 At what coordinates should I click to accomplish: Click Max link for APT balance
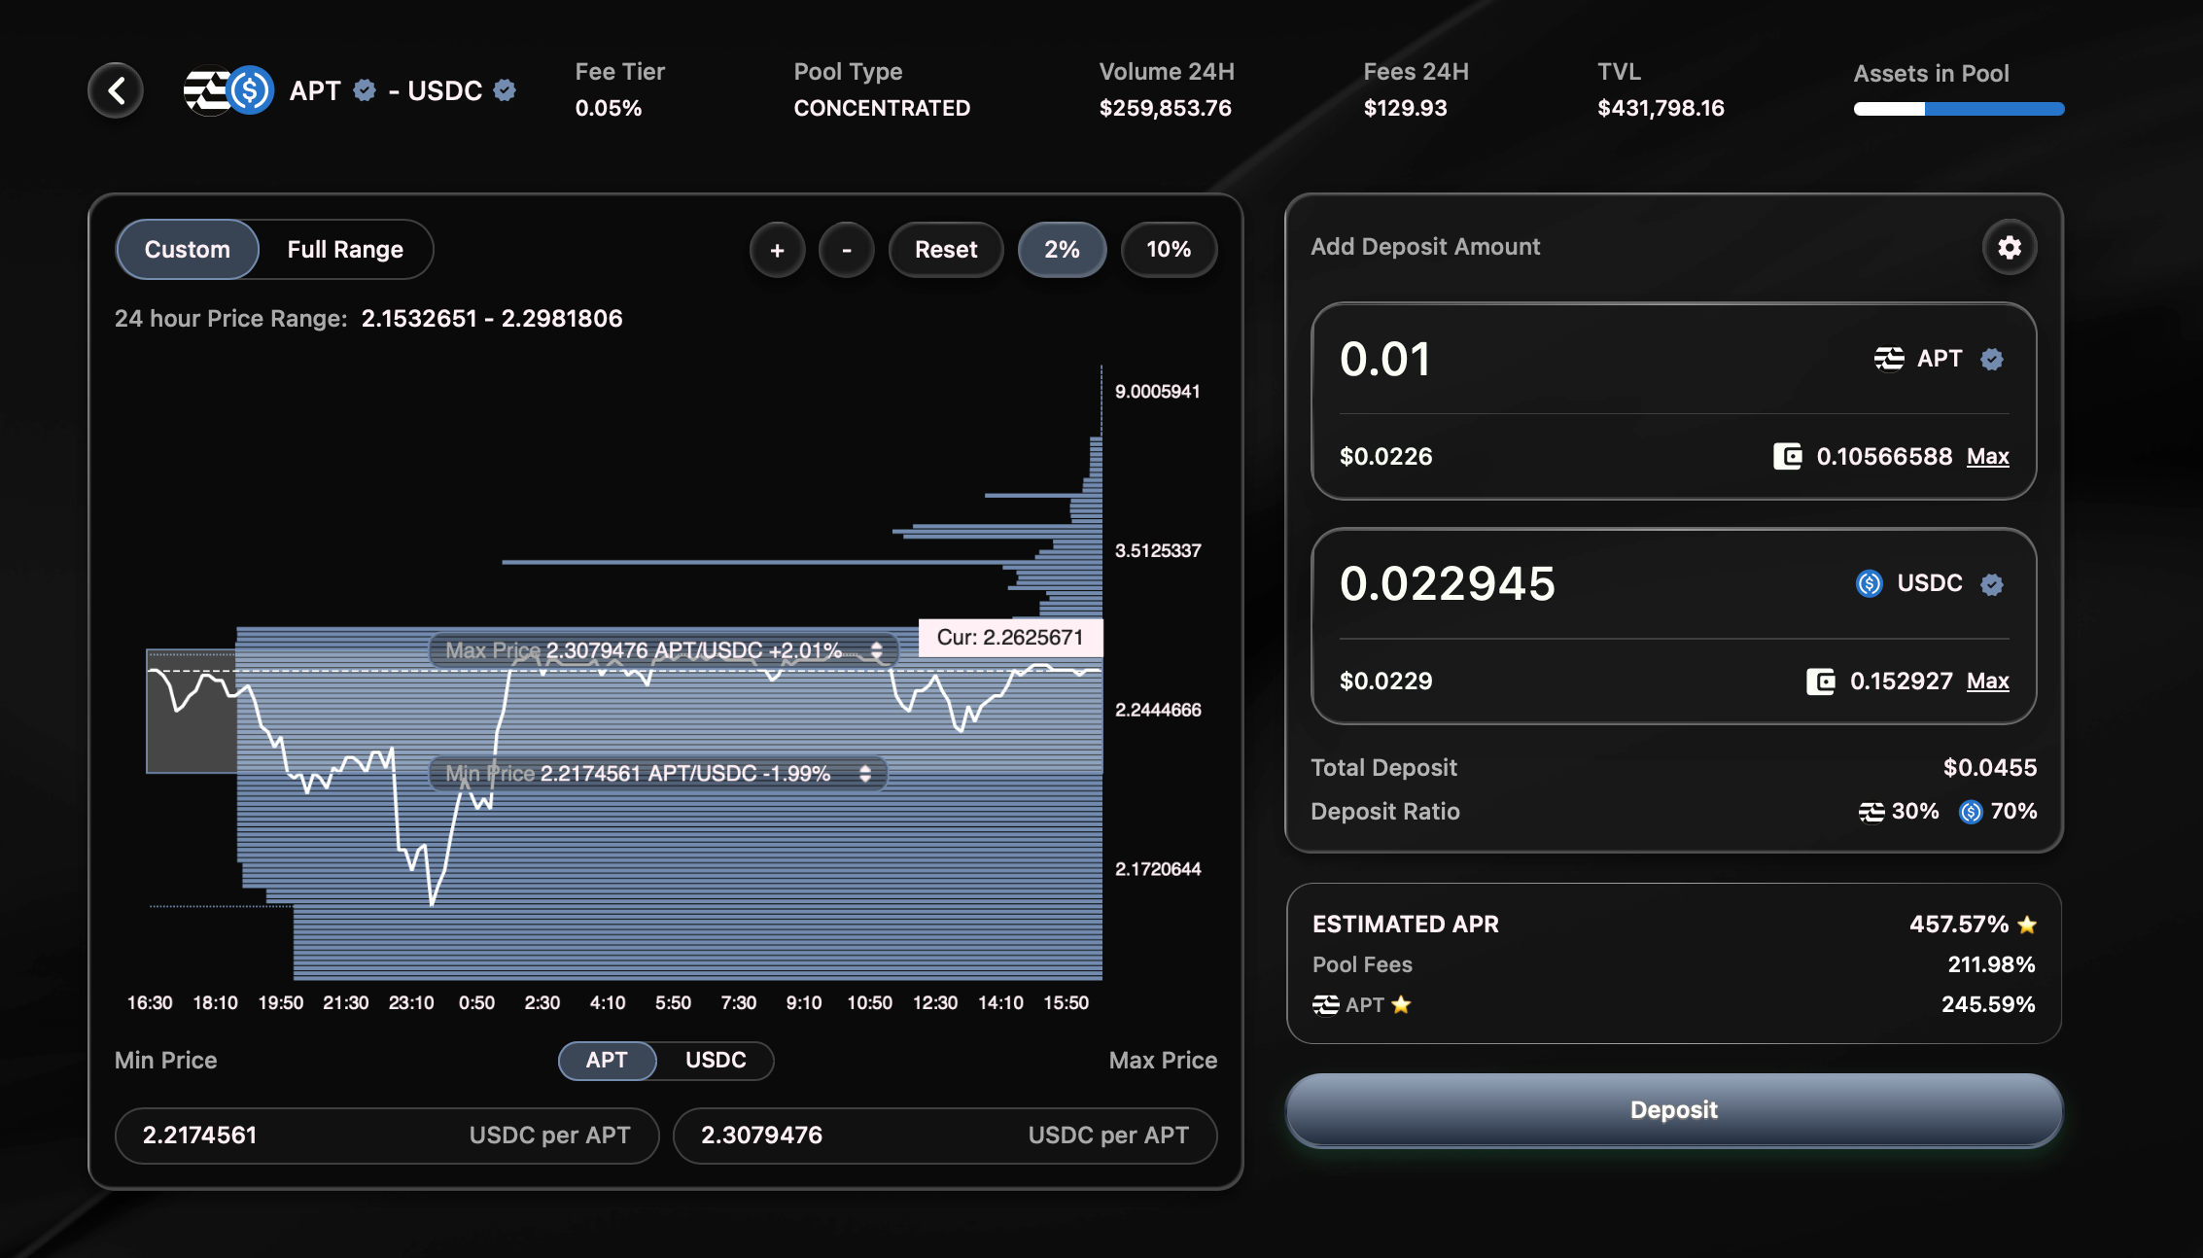click(1987, 456)
